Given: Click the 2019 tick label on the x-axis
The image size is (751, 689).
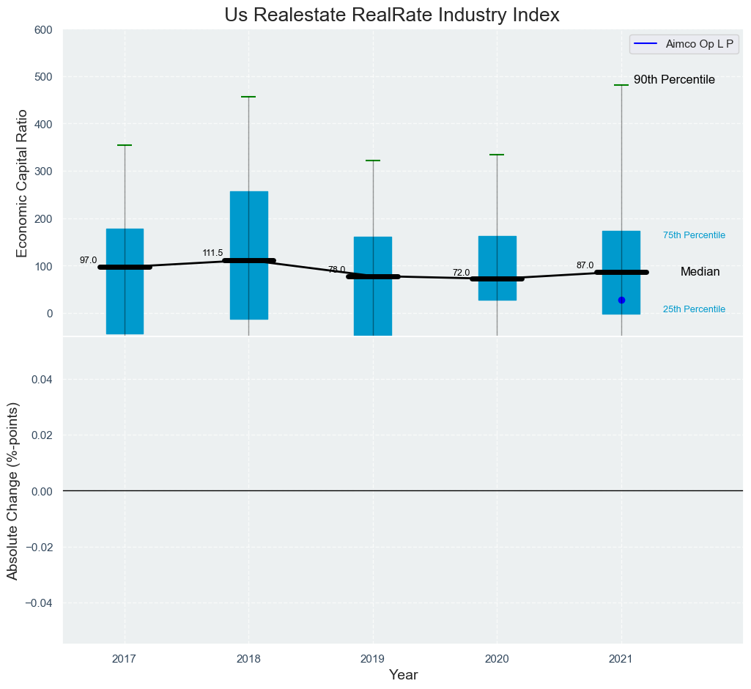Looking at the screenshot, I should click(x=373, y=660).
